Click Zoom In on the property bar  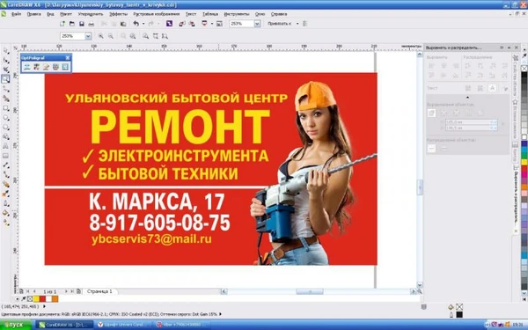click(x=100, y=36)
